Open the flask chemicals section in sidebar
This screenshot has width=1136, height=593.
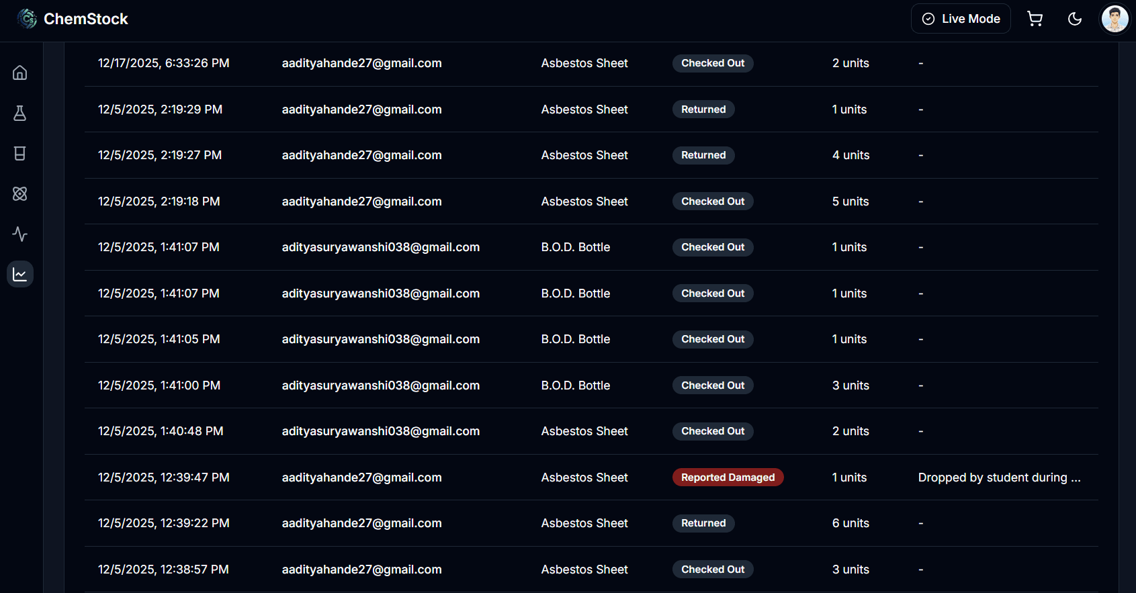click(x=20, y=113)
